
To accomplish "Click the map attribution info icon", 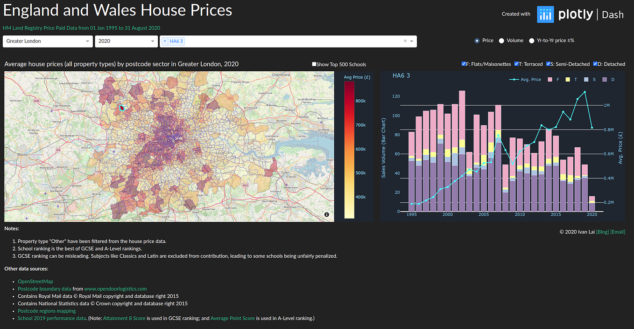I will pos(327,214).
